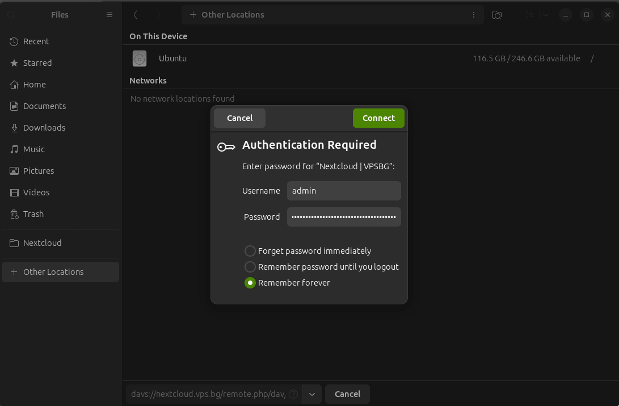Expand the view options dropdown arrow
Viewport: 619px width, 406px height.
pos(546,15)
